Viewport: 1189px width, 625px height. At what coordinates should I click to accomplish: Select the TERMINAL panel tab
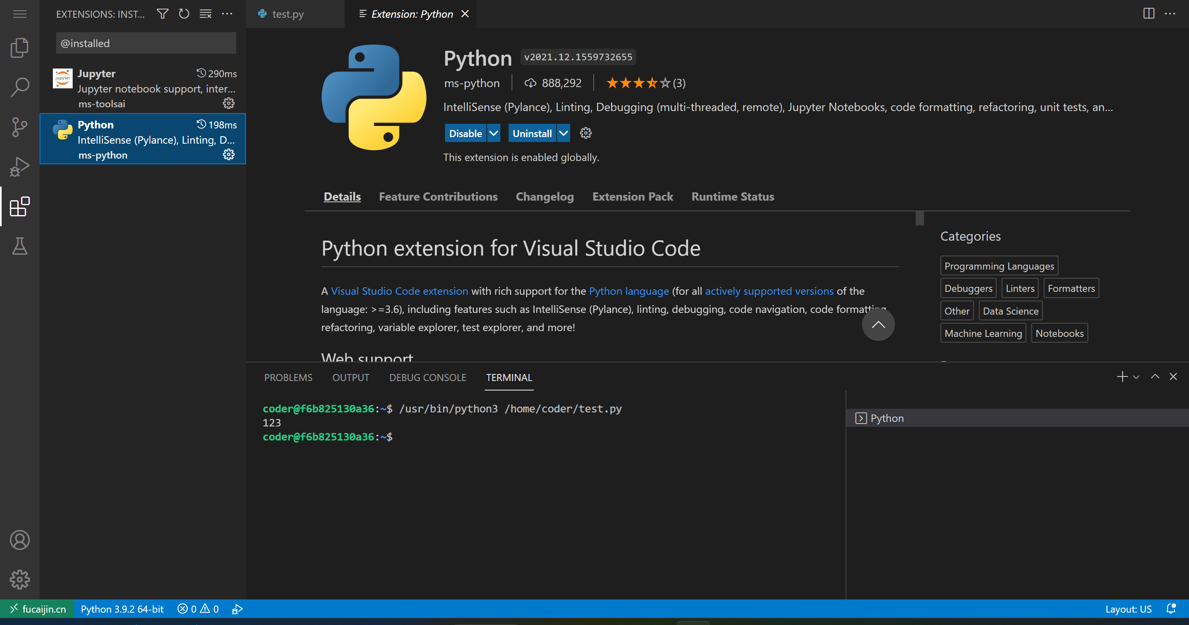(509, 378)
